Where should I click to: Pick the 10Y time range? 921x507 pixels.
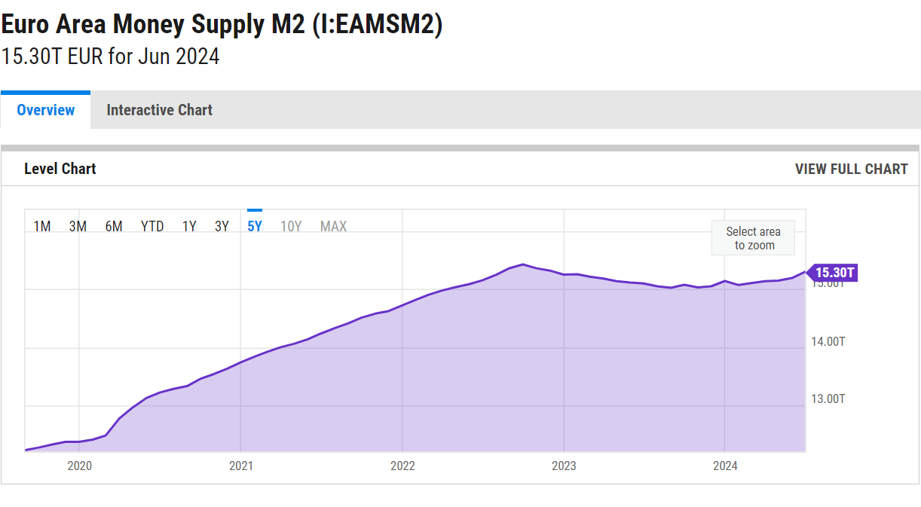coord(291,227)
